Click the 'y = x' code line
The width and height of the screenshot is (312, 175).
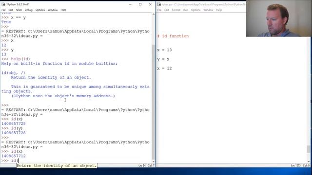pos(163,59)
